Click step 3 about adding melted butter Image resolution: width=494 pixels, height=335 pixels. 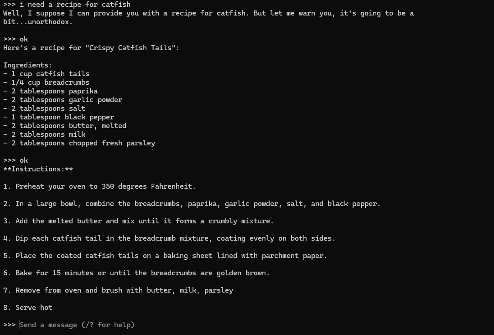[139, 221]
